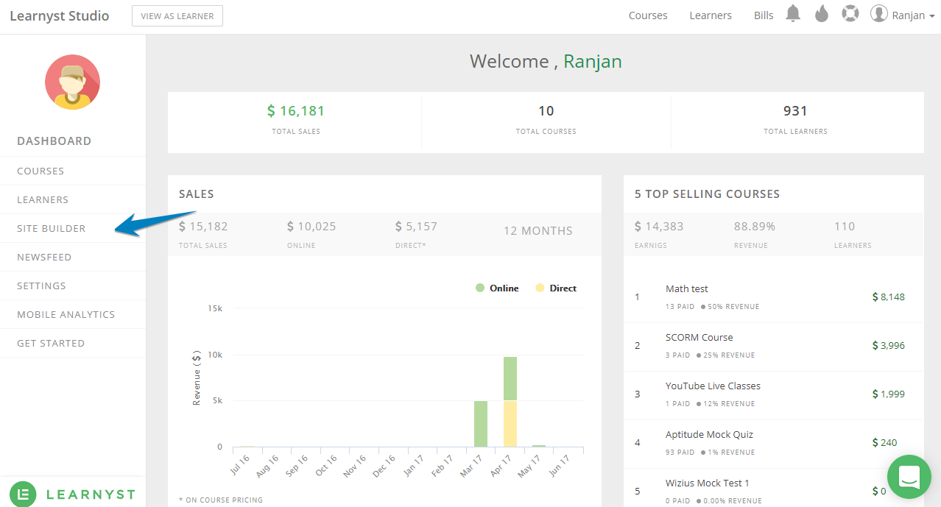Select COURSES in the sidebar
Viewport: 941px width, 507px height.
point(40,171)
